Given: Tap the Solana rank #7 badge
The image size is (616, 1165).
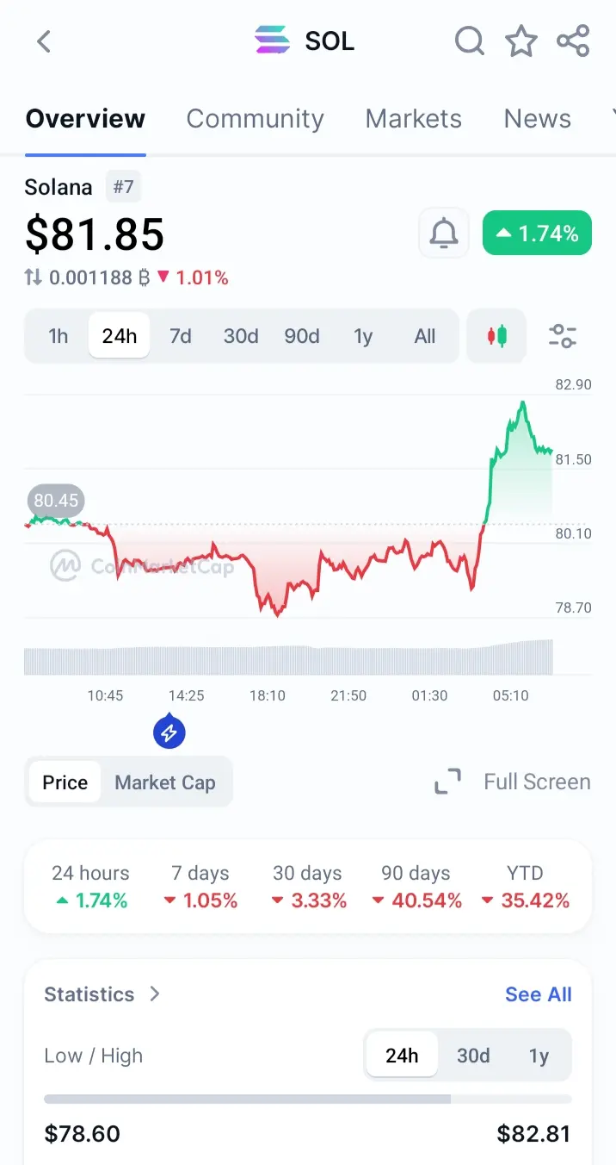Looking at the screenshot, I should click(124, 186).
